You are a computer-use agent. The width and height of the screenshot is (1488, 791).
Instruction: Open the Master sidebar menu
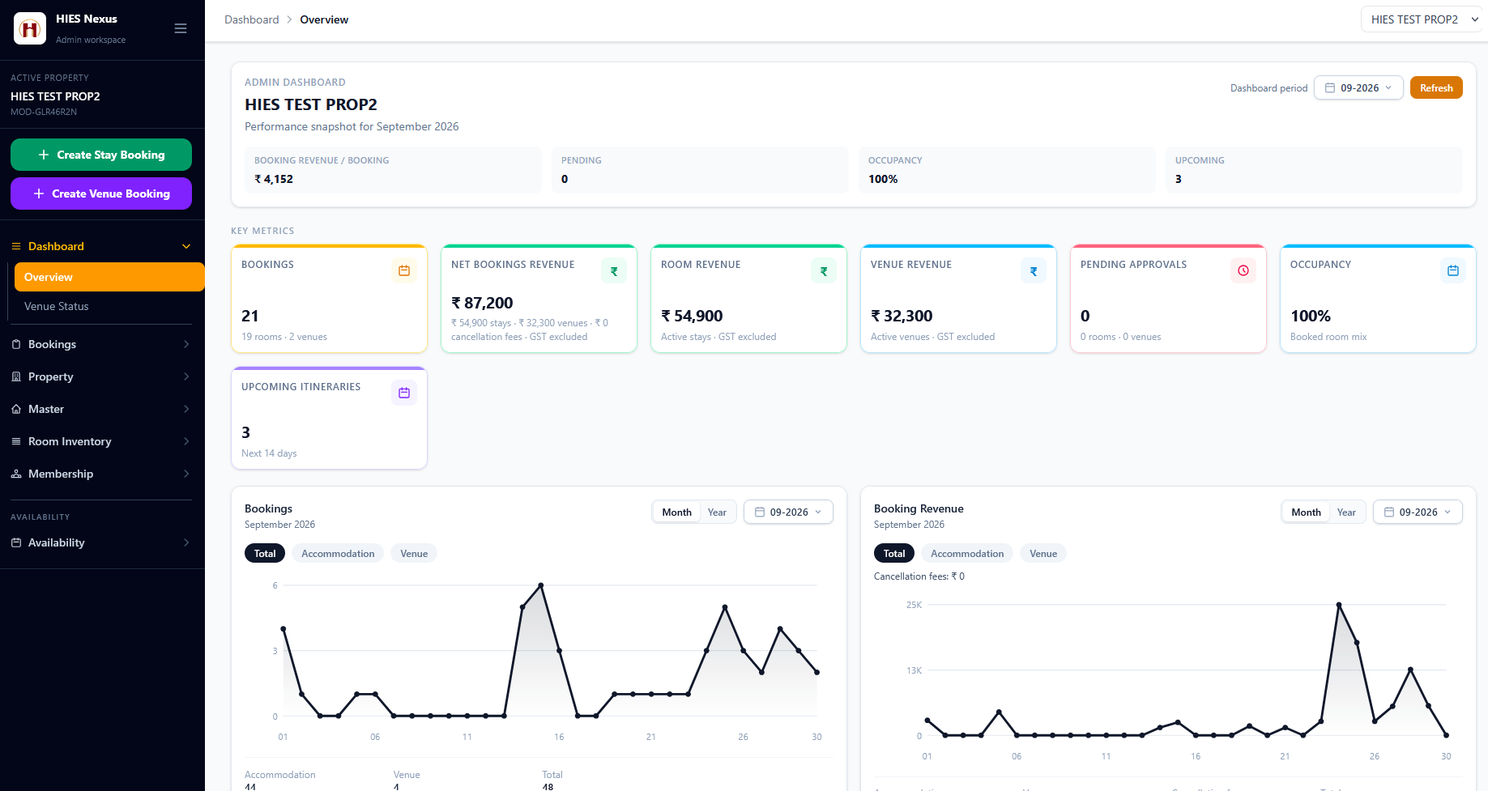point(101,409)
